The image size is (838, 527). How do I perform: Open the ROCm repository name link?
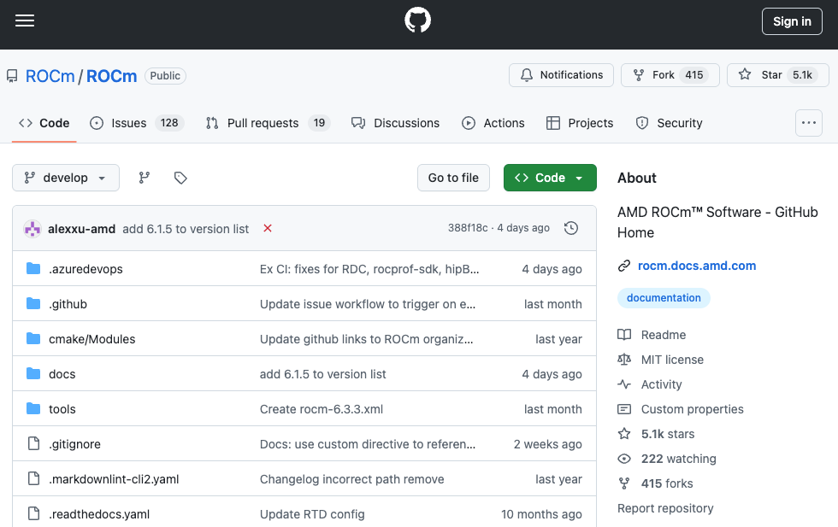point(112,76)
